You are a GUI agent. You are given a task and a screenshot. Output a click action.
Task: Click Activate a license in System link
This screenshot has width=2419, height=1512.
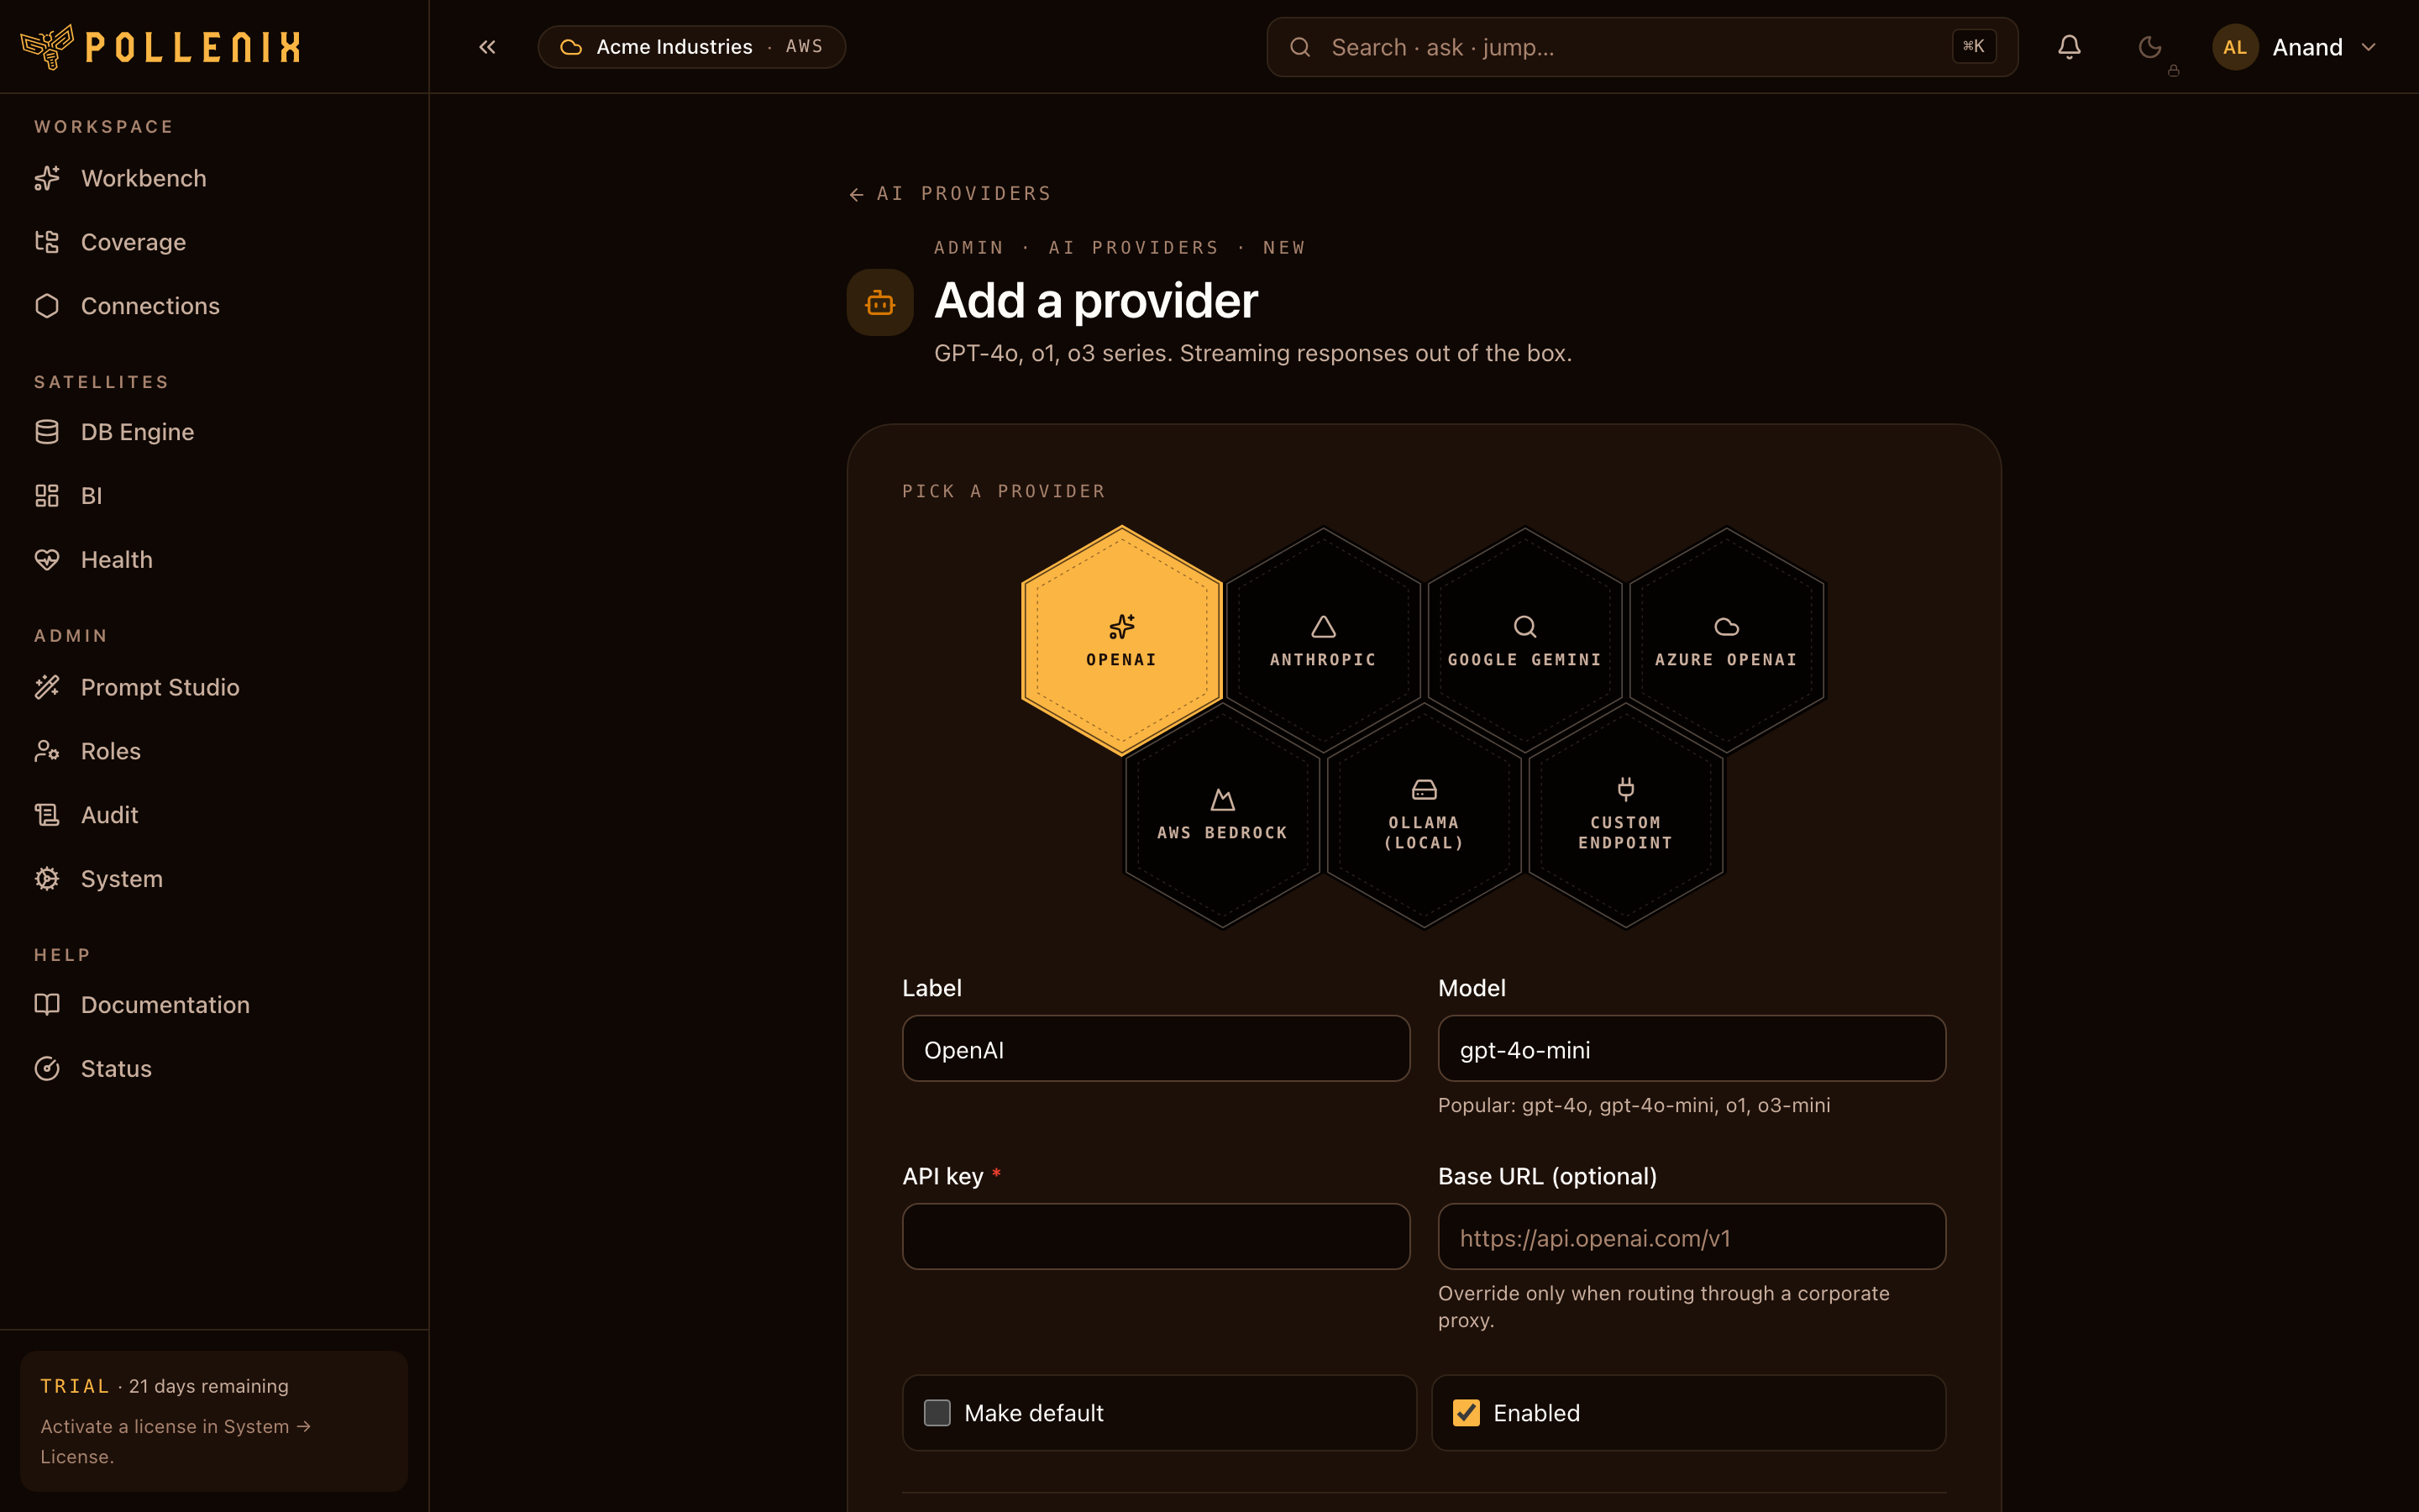coord(175,1441)
